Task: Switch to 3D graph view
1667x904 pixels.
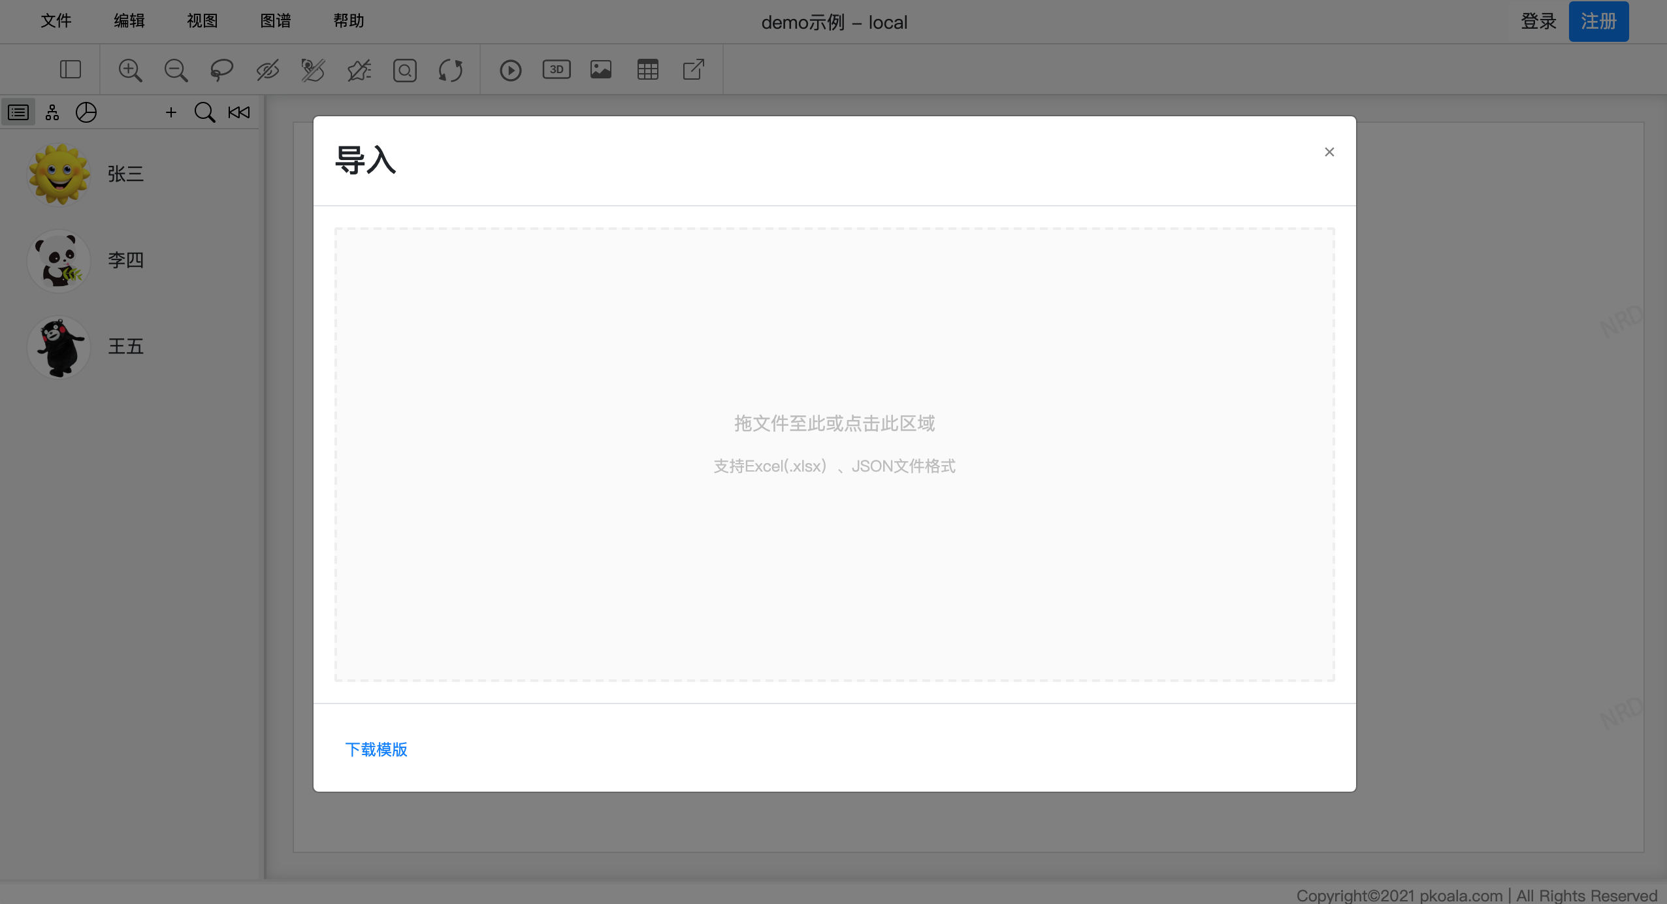Action: pos(557,69)
